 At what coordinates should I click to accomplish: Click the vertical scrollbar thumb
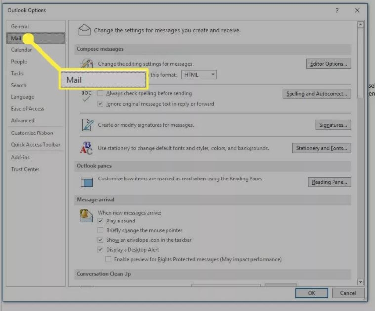360,63
